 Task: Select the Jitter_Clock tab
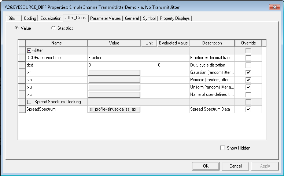pyautogui.click(x=75, y=18)
